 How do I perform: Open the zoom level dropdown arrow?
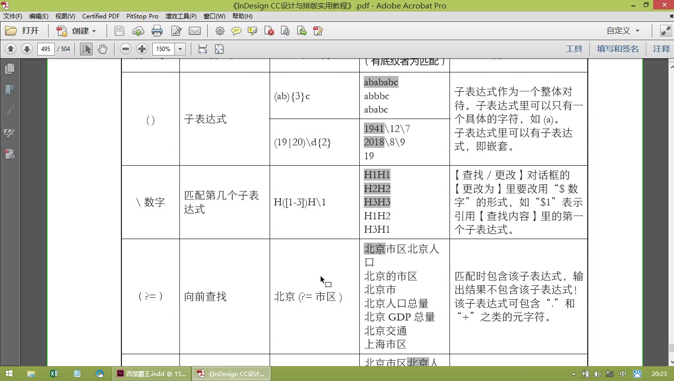tap(180, 49)
